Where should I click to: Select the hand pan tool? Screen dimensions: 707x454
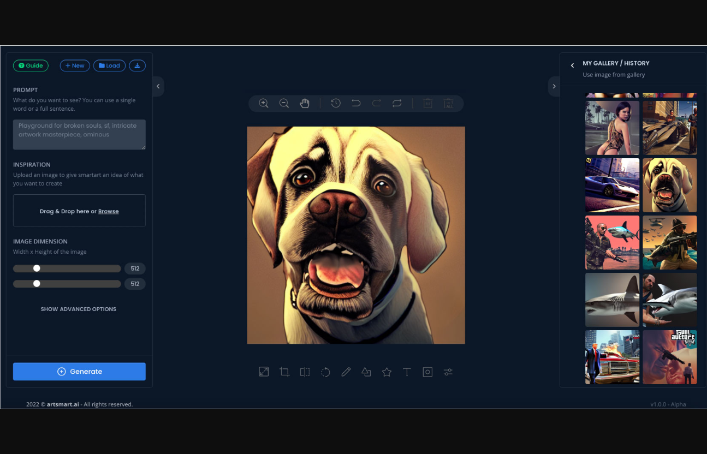pyautogui.click(x=305, y=104)
